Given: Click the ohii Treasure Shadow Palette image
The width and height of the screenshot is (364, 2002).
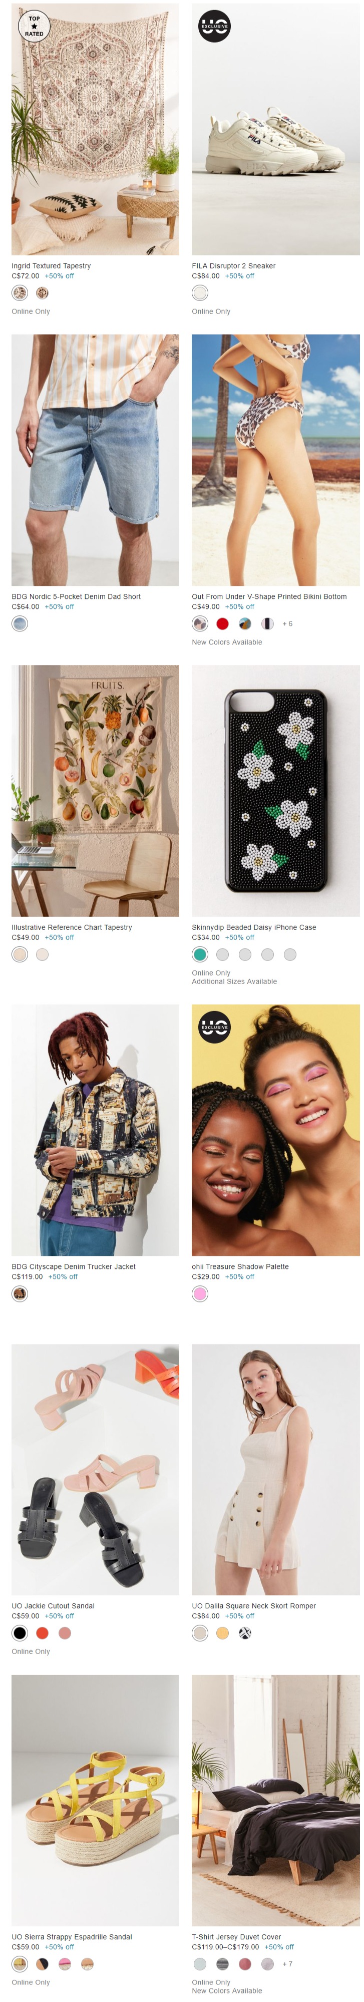Looking at the screenshot, I should [x=275, y=1130].
